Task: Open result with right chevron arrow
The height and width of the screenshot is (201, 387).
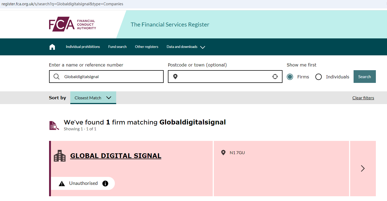Action: point(363,168)
